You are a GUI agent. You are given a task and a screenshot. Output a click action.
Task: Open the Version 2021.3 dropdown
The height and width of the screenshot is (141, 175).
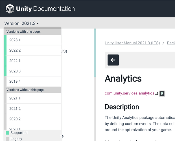coord(22,23)
